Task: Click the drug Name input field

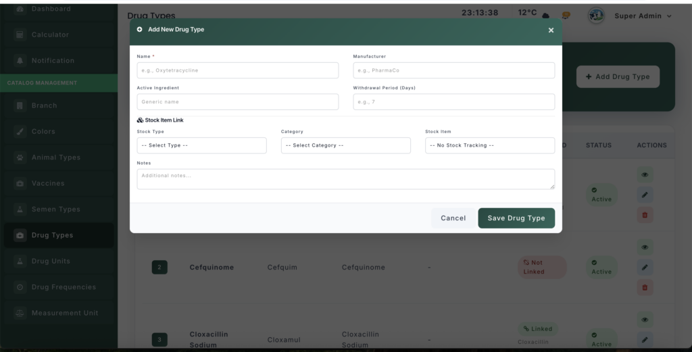Action: [237, 70]
